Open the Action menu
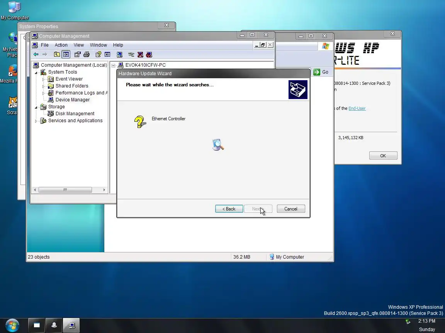 click(61, 45)
